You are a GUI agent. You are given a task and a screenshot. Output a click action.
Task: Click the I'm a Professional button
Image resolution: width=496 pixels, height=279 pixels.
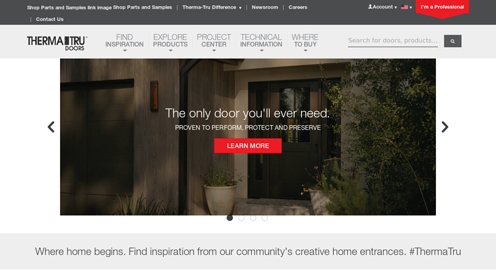click(442, 7)
